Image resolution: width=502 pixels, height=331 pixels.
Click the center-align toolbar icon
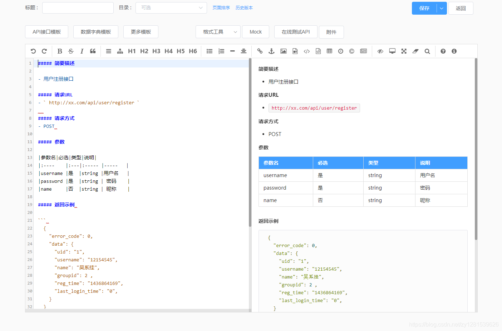[243, 51]
